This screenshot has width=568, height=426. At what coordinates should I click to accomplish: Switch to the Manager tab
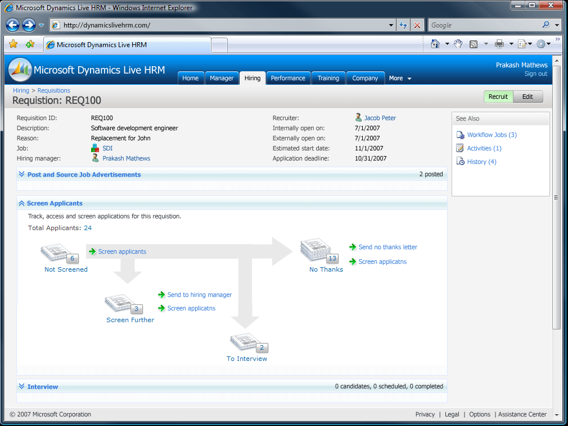tap(222, 78)
